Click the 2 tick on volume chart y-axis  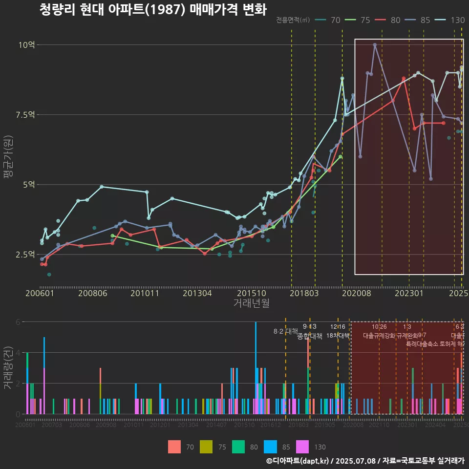pyautogui.click(x=18, y=384)
